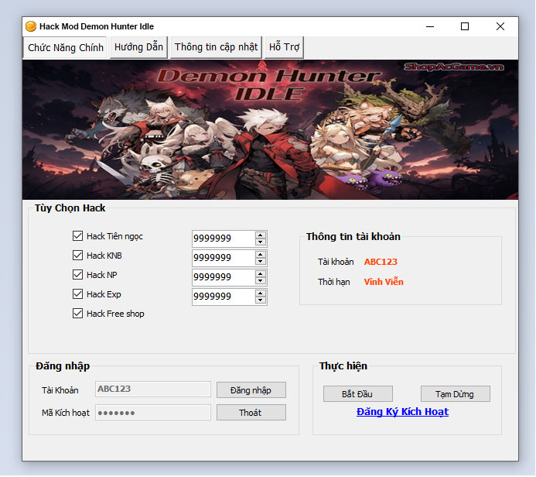
Task: Click the Tạm Dừng button
Action: (456, 394)
